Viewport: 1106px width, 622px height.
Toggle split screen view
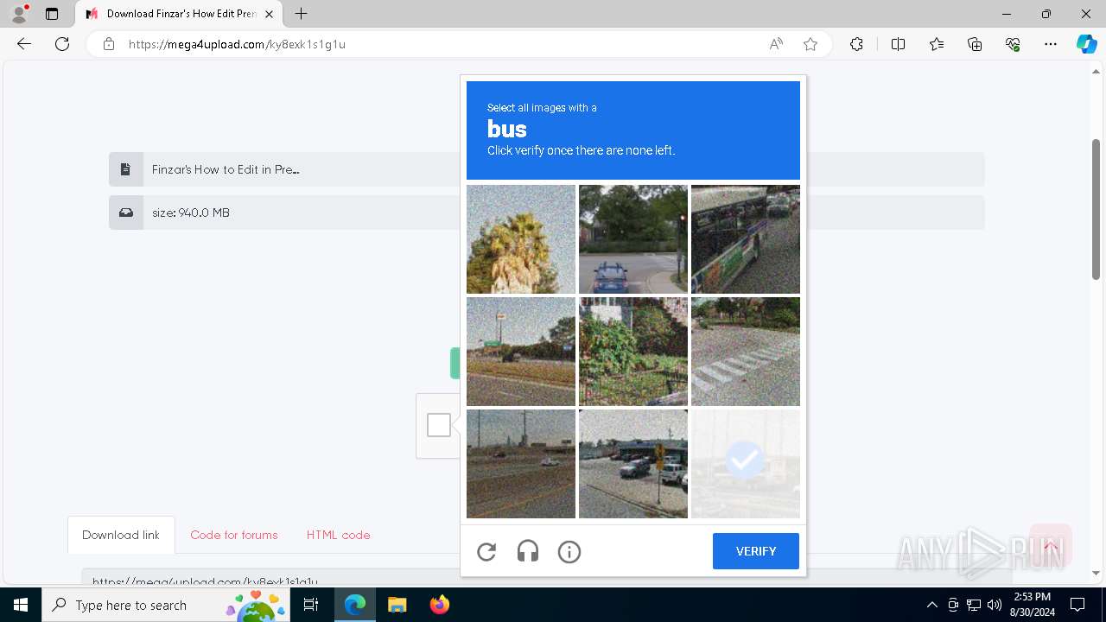coord(898,44)
